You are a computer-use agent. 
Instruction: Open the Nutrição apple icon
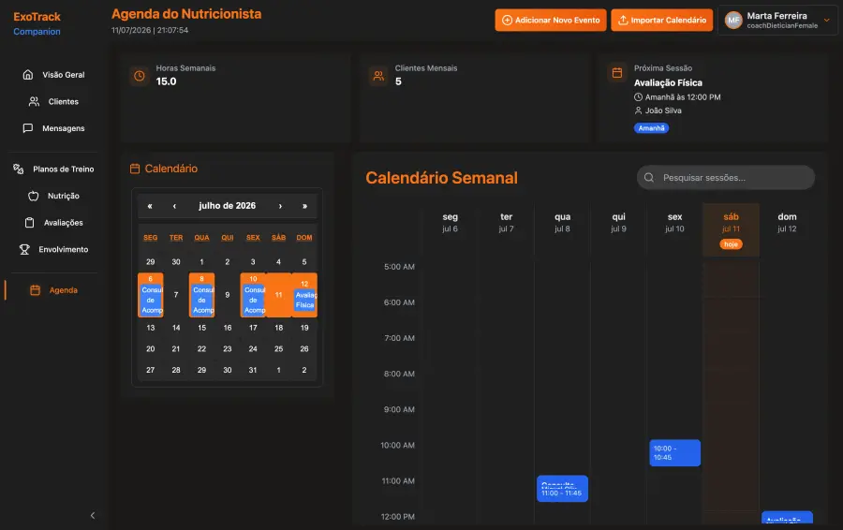pyautogui.click(x=34, y=196)
